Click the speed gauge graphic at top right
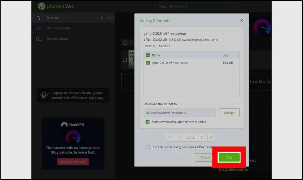Viewport: 303px width, 180px height. pyautogui.click(x=262, y=27)
